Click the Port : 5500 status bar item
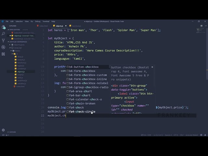 pyautogui.click(x=146, y=135)
